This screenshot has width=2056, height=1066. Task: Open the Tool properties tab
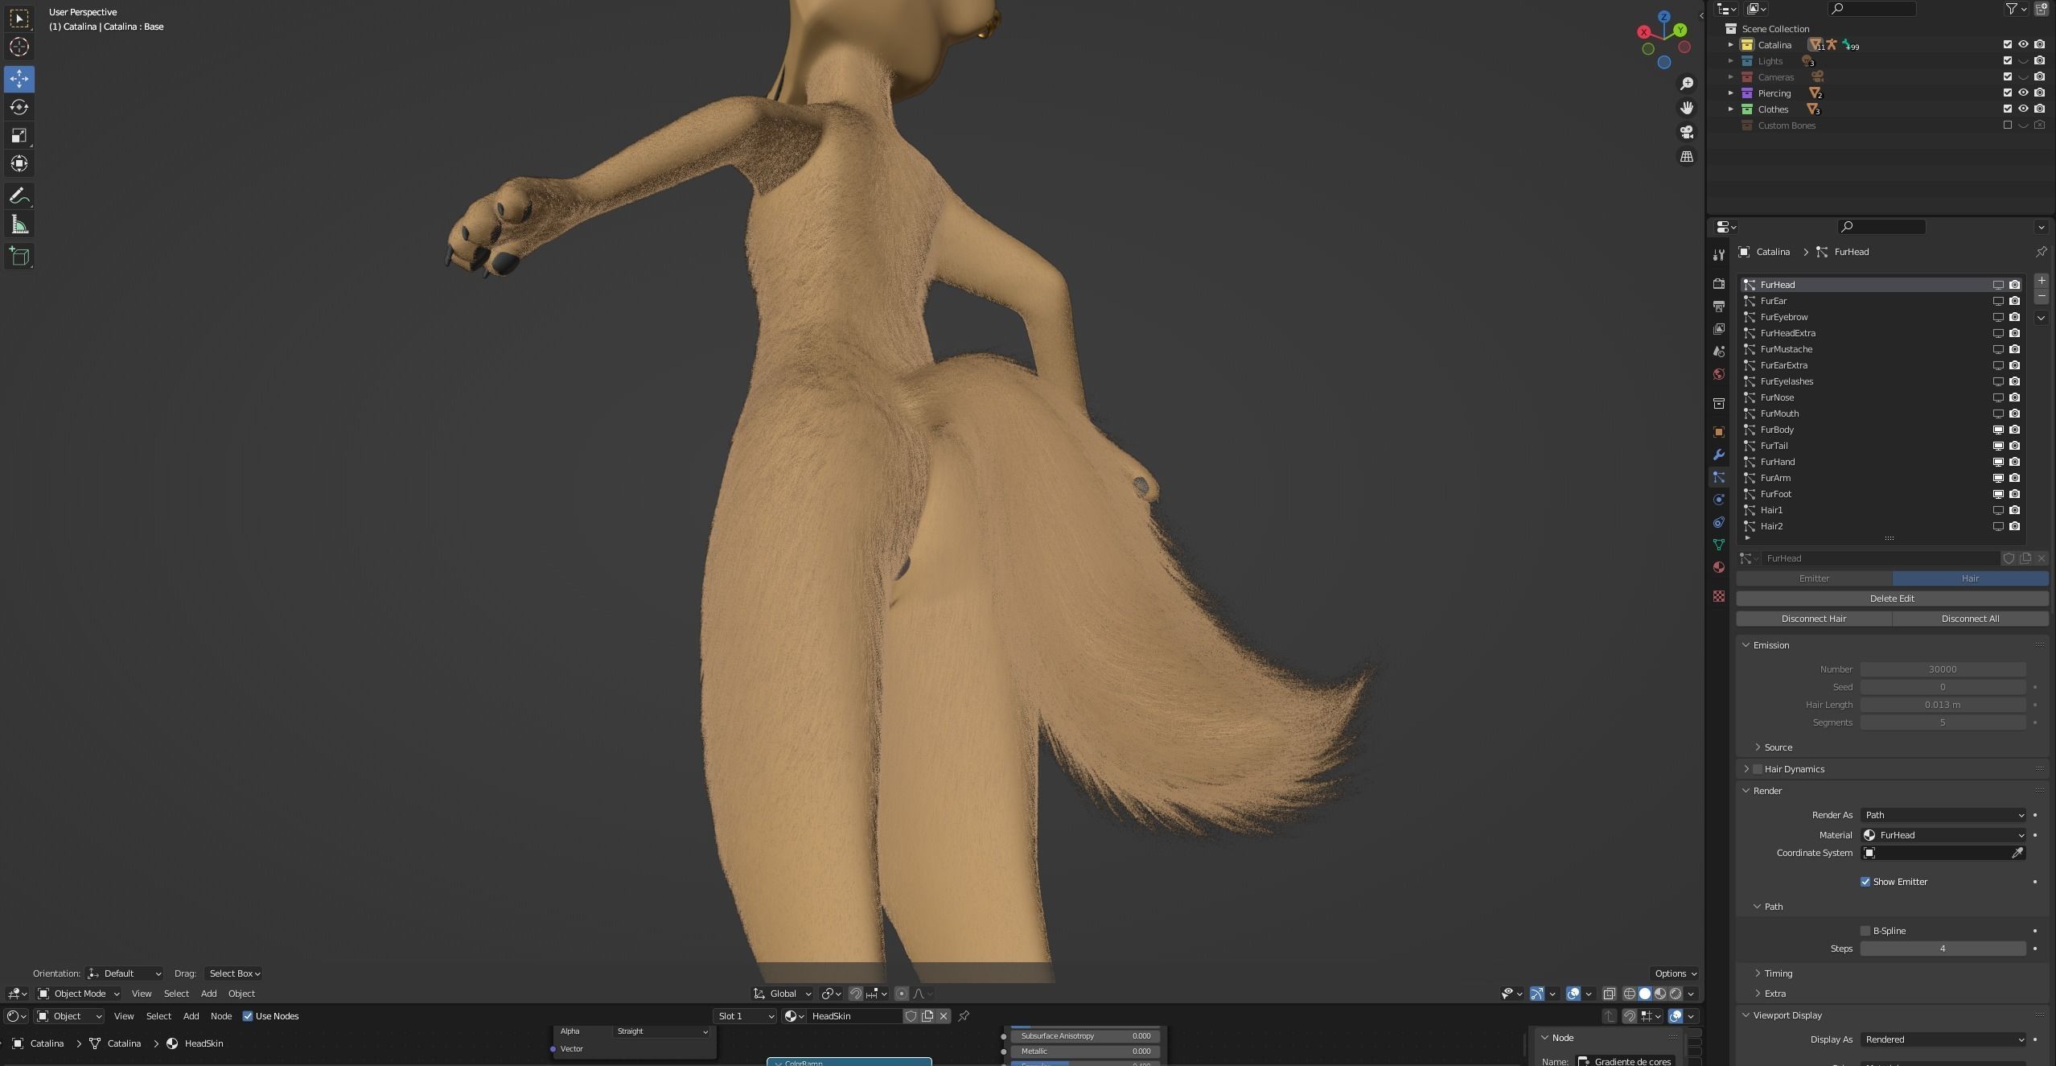tap(1719, 255)
